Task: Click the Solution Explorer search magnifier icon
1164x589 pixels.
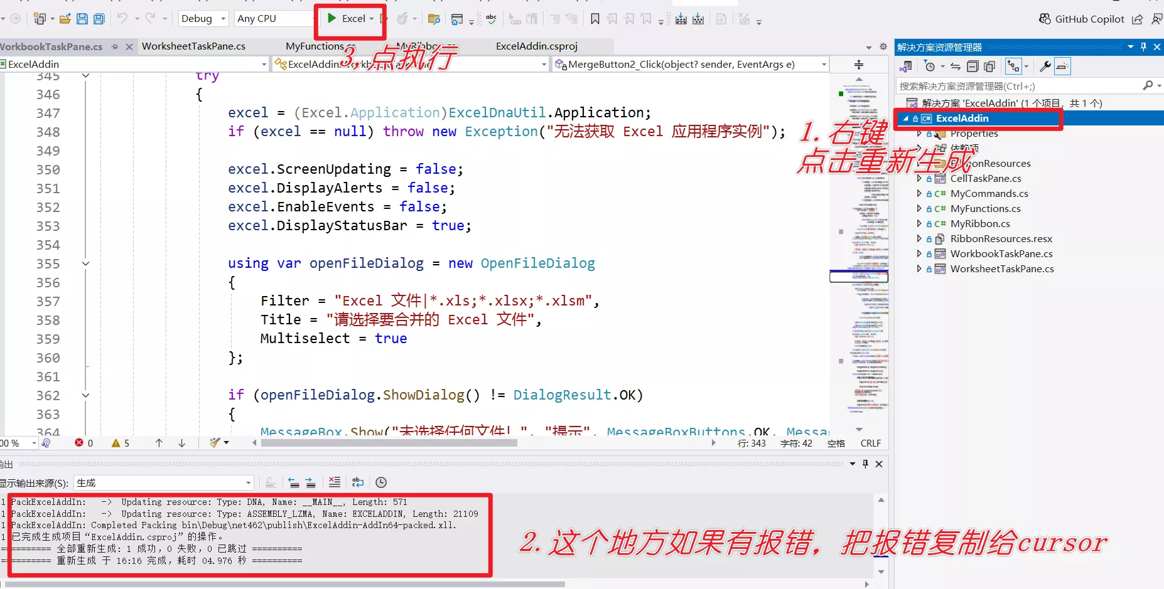Action: (1148, 85)
